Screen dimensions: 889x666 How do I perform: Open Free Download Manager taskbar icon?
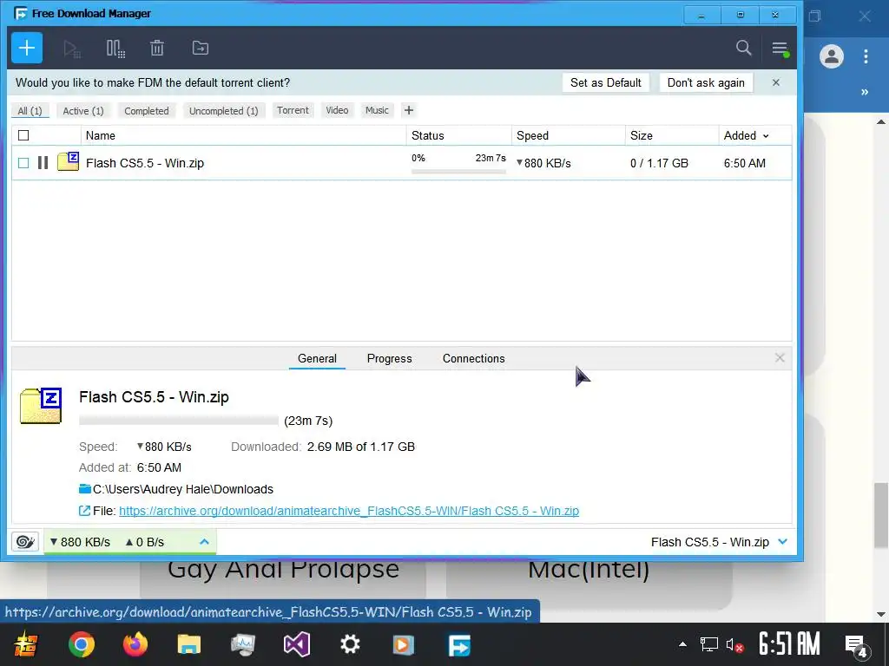[458, 644]
